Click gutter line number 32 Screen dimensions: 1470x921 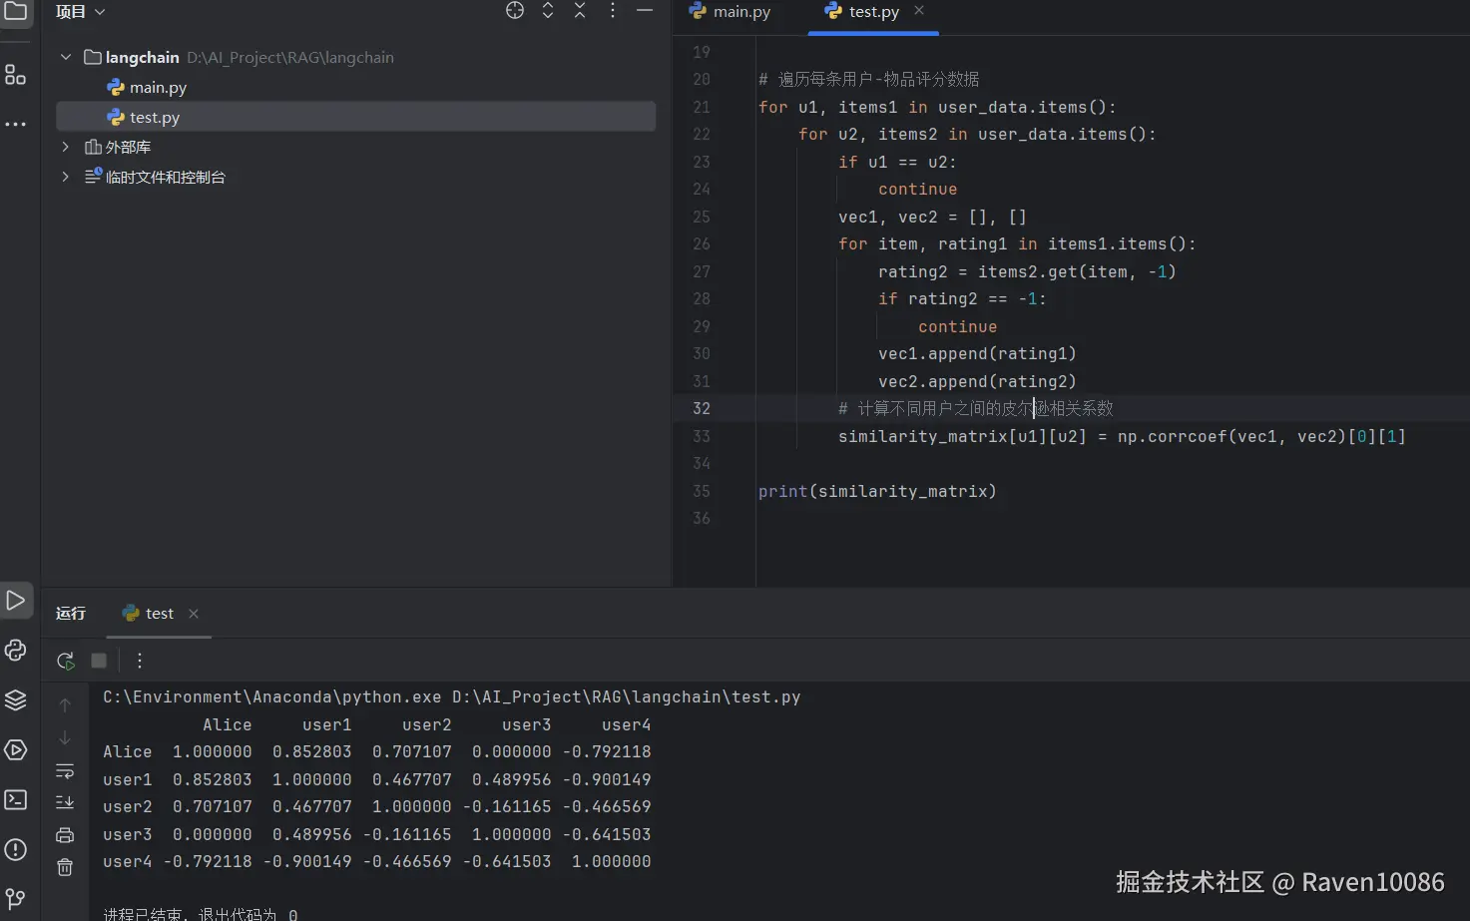pos(702,409)
